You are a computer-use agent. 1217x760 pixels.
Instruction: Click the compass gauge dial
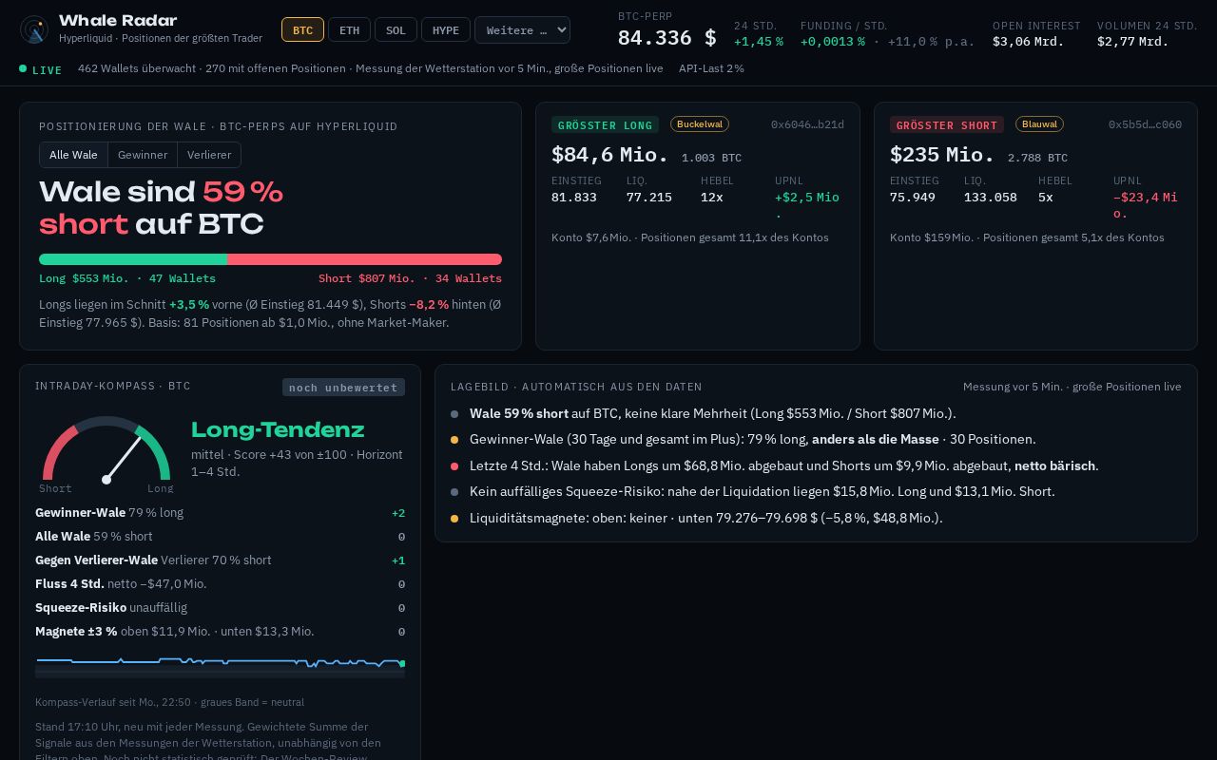point(106,448)
